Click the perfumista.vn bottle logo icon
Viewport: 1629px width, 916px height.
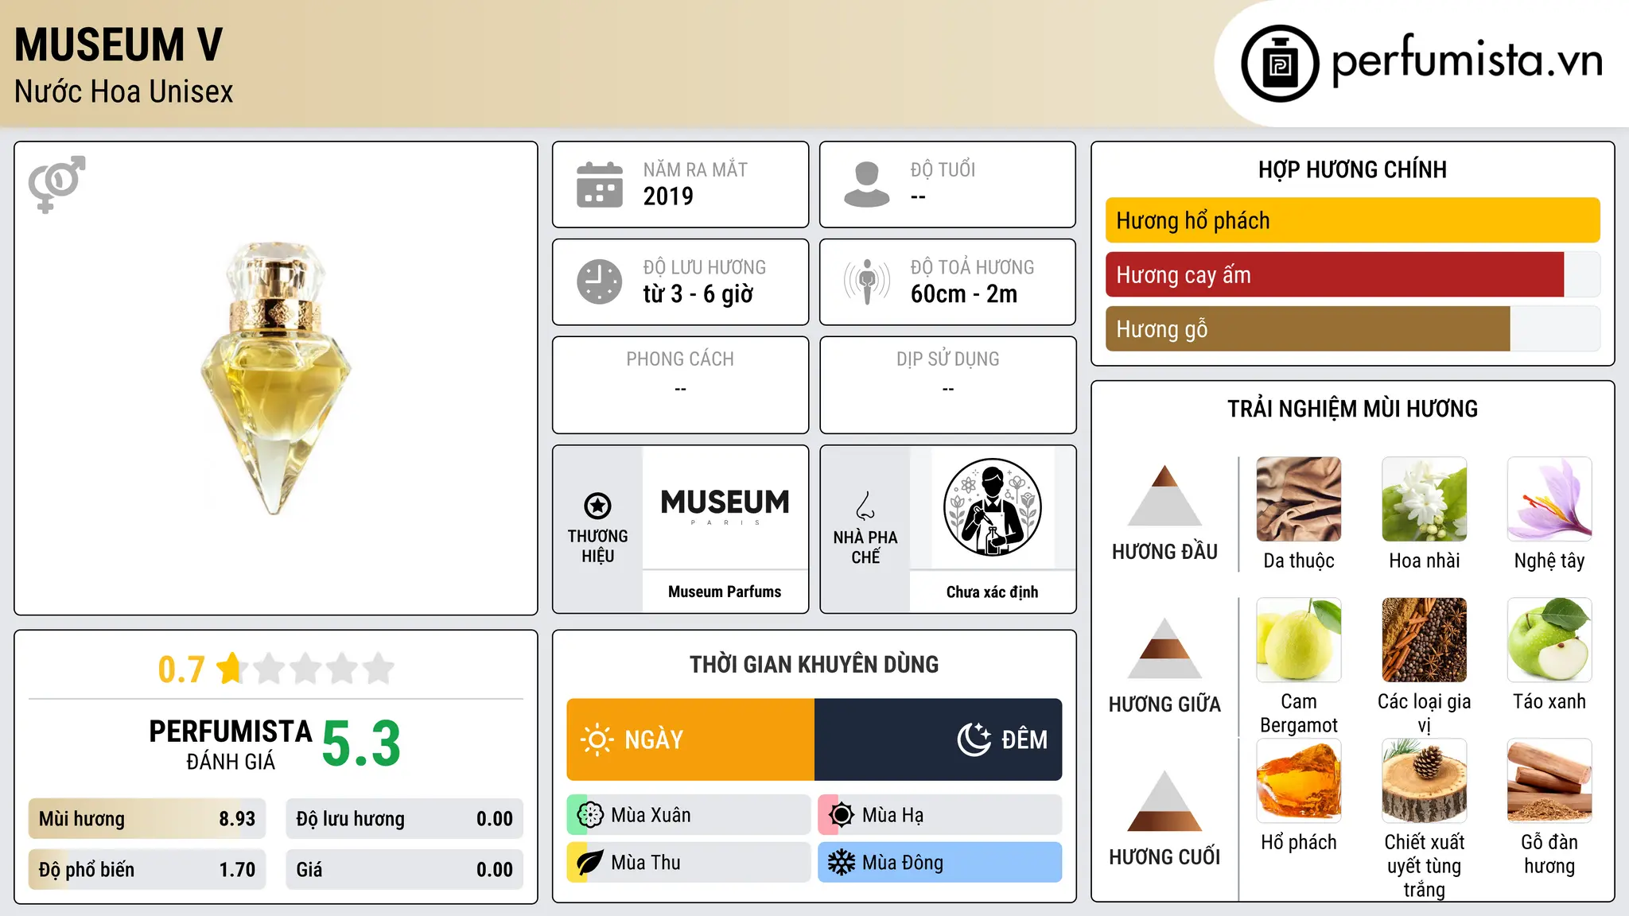(1280, 64)
